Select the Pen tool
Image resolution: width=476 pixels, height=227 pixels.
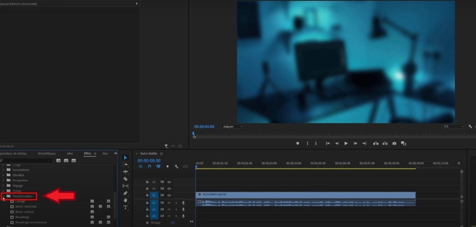(126, 193)
